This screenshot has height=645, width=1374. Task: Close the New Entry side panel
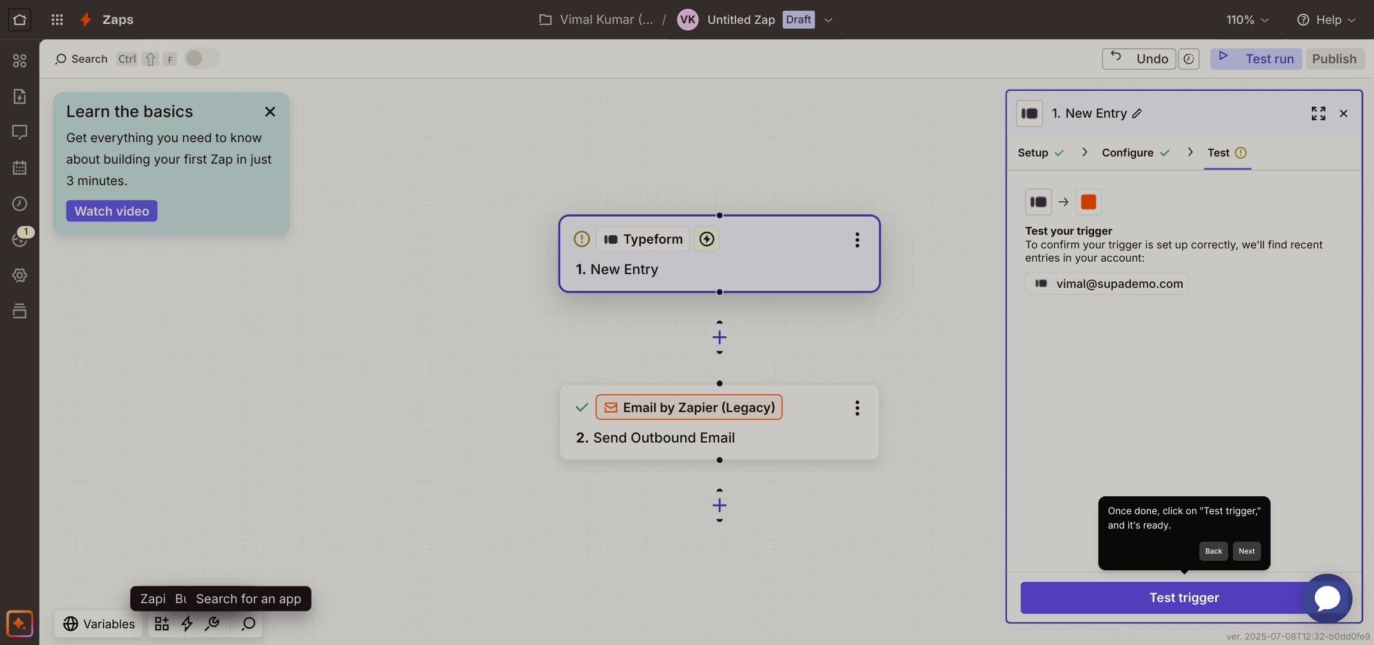click(1344, 113)
